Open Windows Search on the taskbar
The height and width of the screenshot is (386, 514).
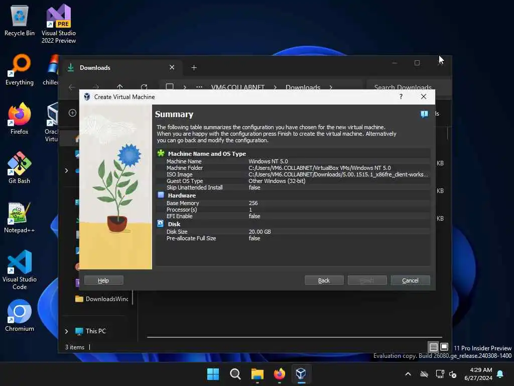(235, 374)
